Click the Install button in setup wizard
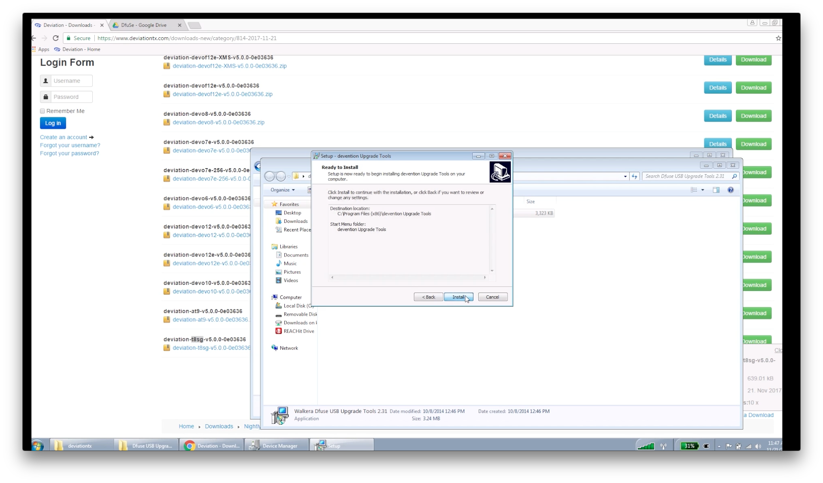The width and height of the screenshot is (823, 483). pos(458,297)
